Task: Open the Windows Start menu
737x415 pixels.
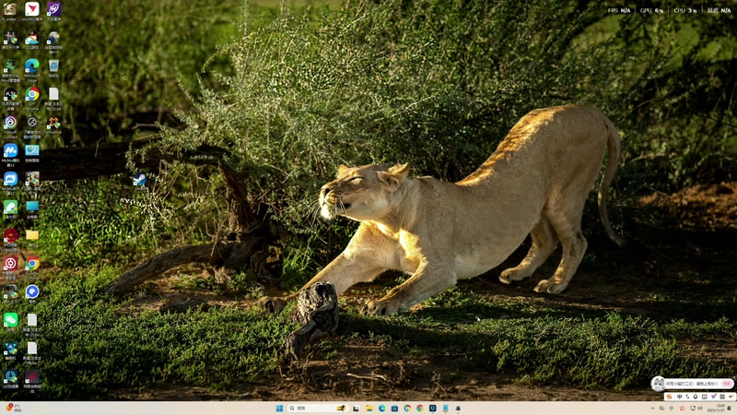Action: click(x=279, y=408)
